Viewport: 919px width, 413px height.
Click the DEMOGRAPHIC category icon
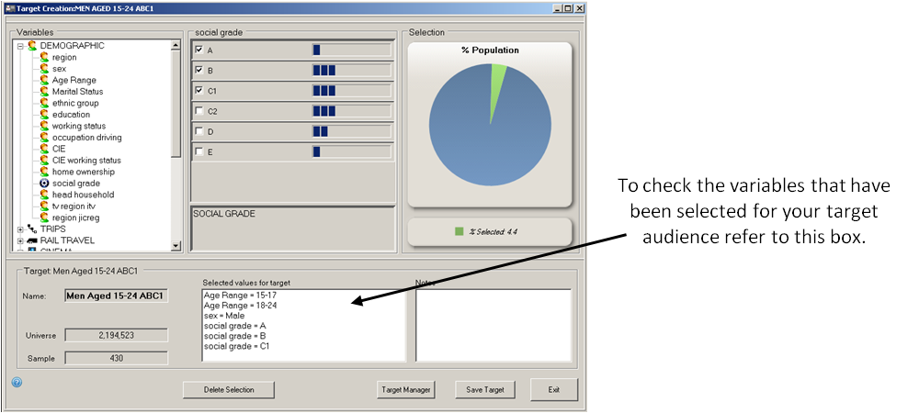tap(32, 45)
